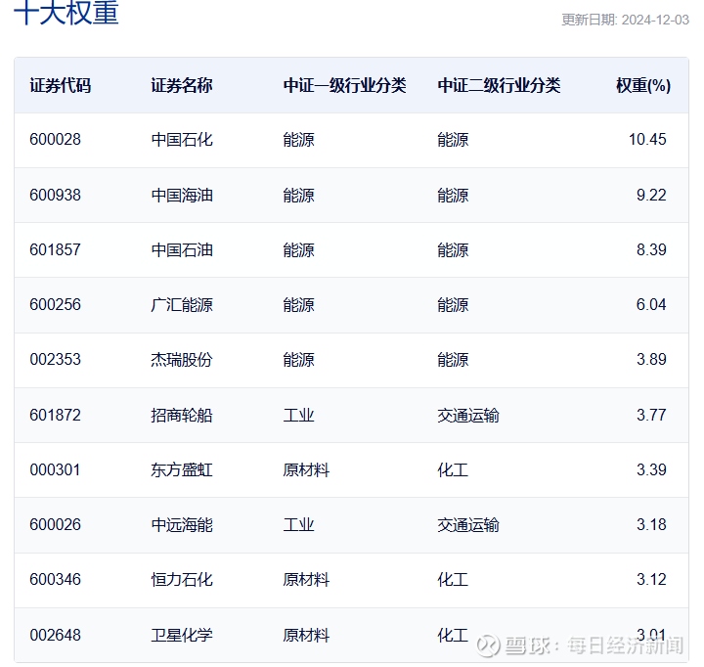
Task: Click weight value 3.77
Action: (x=651, y=415)
